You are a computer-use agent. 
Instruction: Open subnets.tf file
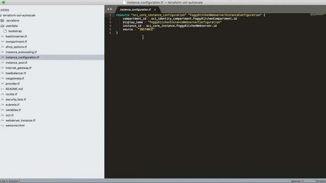pos(12,105)
